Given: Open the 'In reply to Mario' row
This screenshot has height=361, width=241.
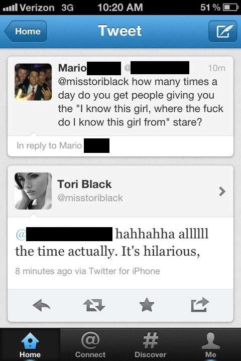Looking at the screenshot, I should [x=120, y=146].
